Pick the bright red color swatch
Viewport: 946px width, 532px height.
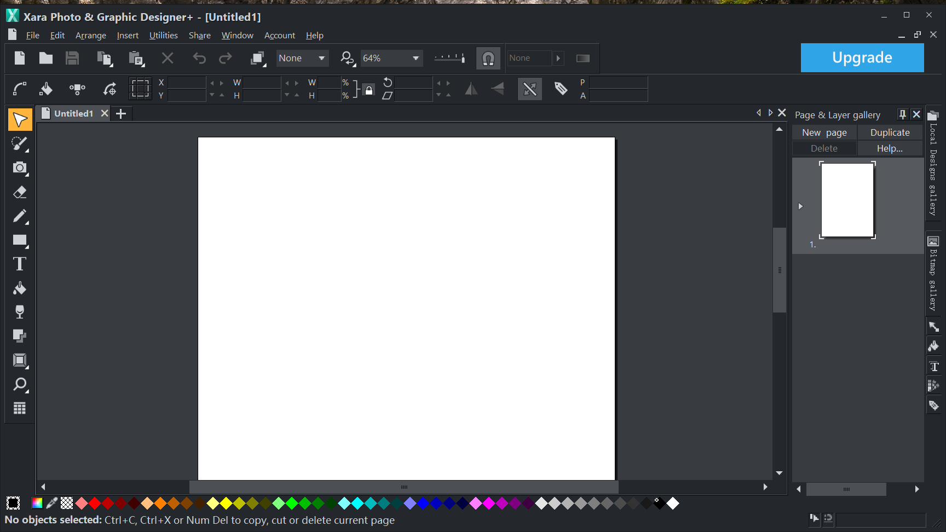click(x=95, y=503)
